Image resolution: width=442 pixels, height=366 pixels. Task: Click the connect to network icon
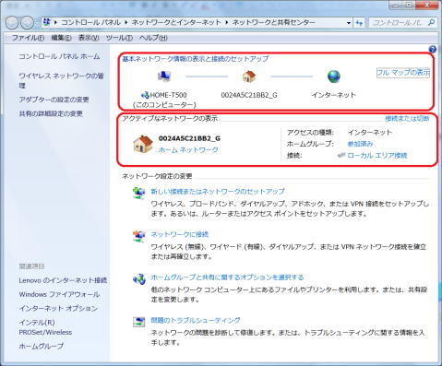coord(138,236)
